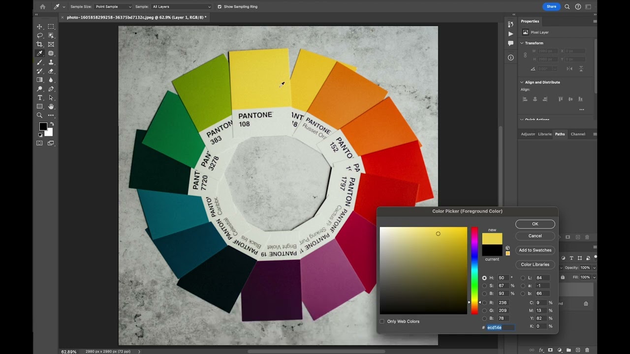The height and width of the screenshot is (354, 630).
Task: Enable Only Web Colors checkbox
Action: 382,322
